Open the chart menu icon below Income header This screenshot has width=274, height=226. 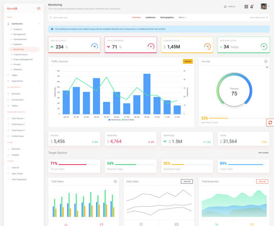click(267, 67)
